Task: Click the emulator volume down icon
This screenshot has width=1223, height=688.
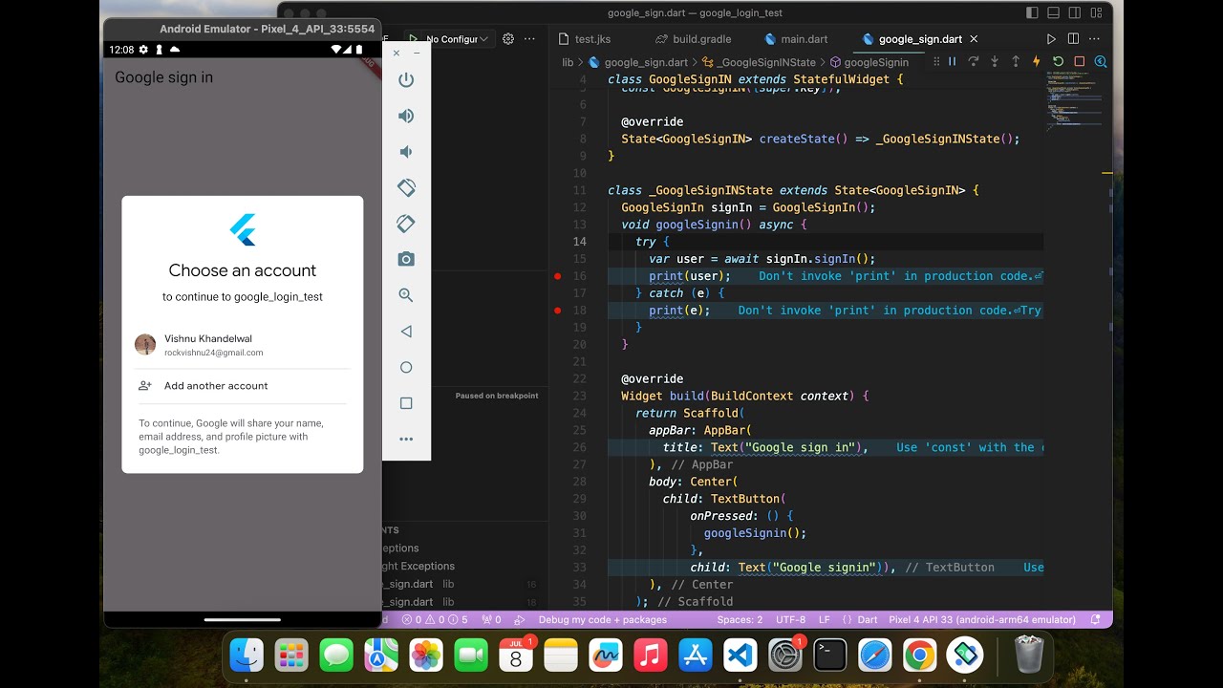Action: [x=406, y=152]
